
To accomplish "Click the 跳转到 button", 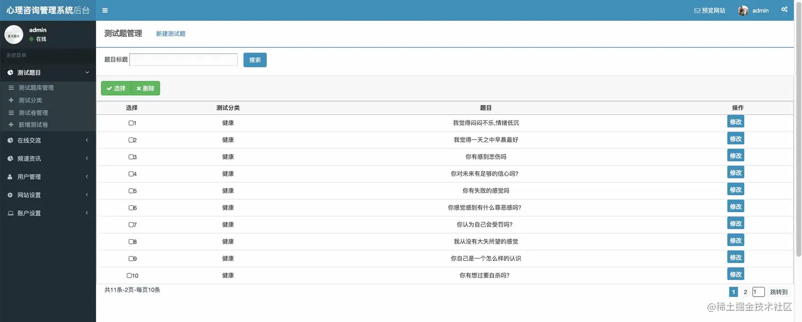I will 779,292.
